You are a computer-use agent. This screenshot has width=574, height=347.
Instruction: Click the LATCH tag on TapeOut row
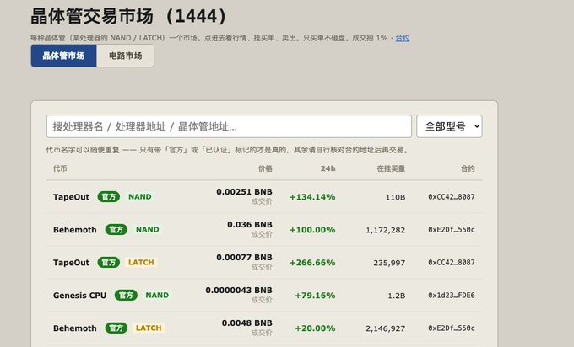[141, 263]
